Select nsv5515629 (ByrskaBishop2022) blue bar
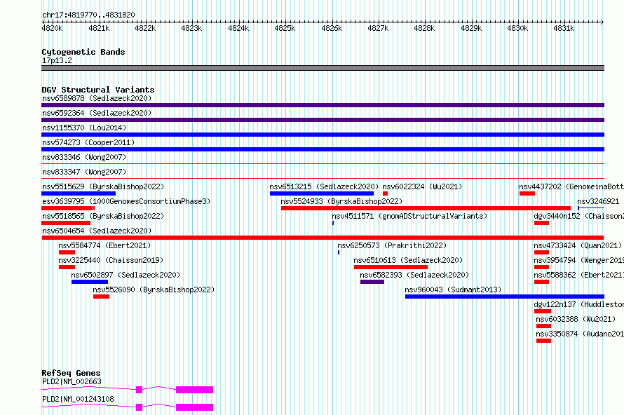The width and height of the screenshot is (624, 415). [x=79, y=193]
